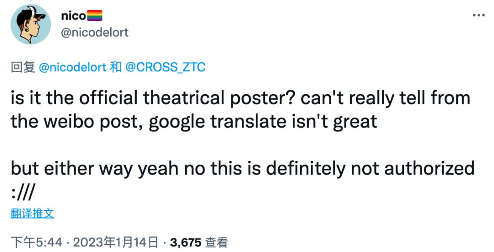The height and width of the screenshot is (252, 494).
Task: Open nico's profile via display name
Action: coord(73,16)
